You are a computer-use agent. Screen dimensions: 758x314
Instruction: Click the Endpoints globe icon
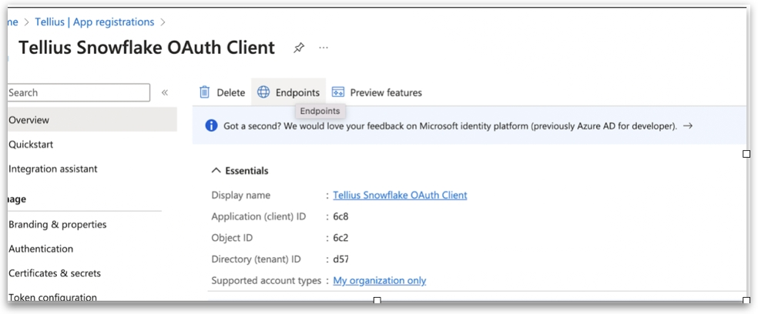click(263, 92)
